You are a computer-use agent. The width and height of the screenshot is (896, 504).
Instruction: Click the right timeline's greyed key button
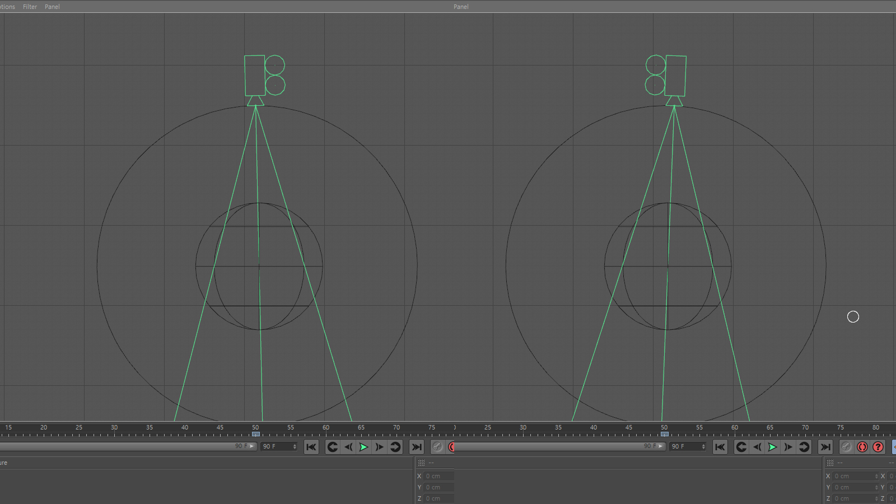[x=846, y=446]
